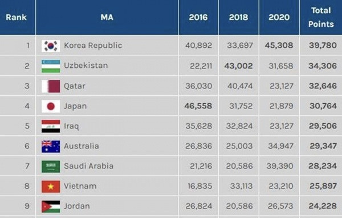Sort by the 2016 column header
The height and width of the screenshot is (218, 342).
tap(198, 17)
